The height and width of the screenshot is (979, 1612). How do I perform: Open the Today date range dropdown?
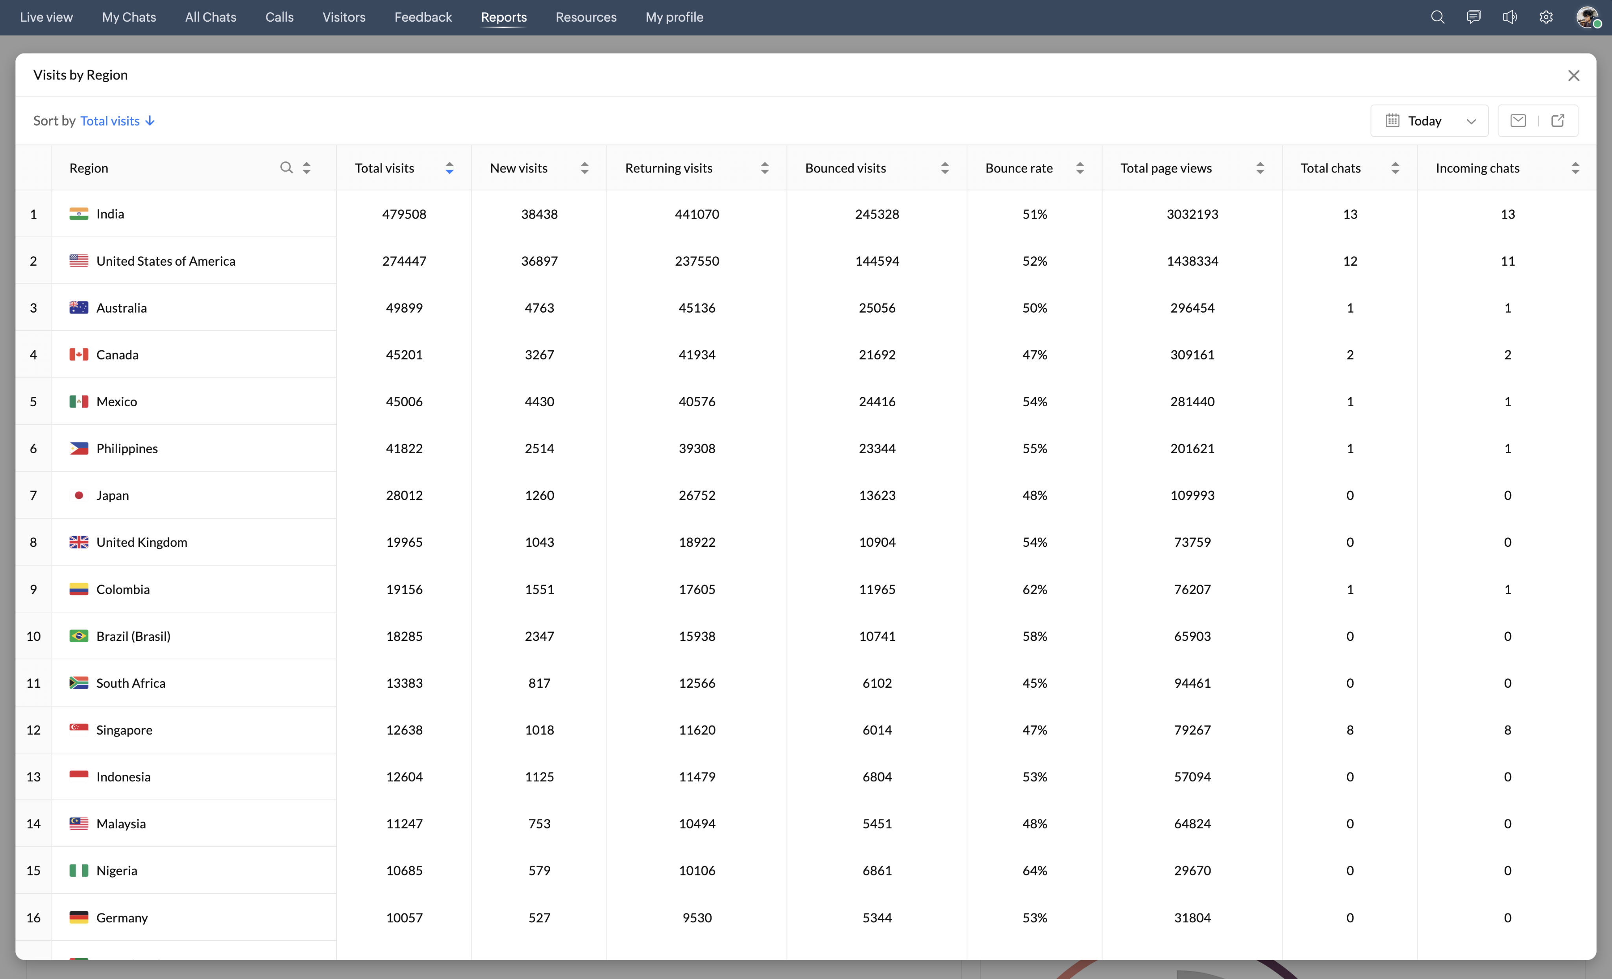[x=1429, y=120]
